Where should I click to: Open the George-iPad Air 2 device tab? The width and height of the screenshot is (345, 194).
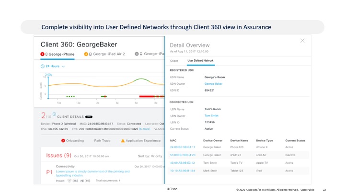pos(108,54)
